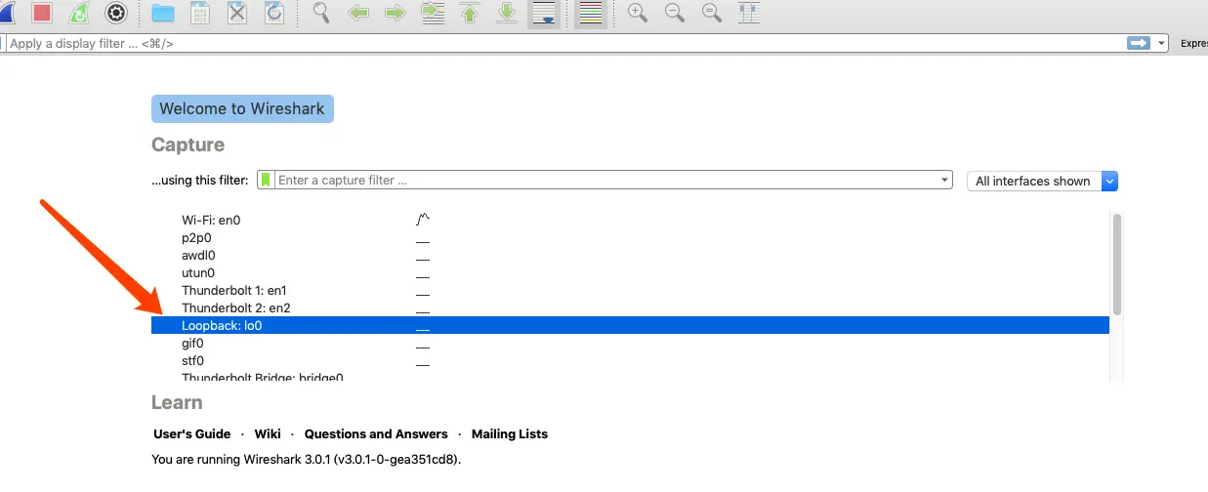Apply the display filter with blue arrow button
The width and height of the screenshot is (1208, 492).
(x=1139, y=43)
